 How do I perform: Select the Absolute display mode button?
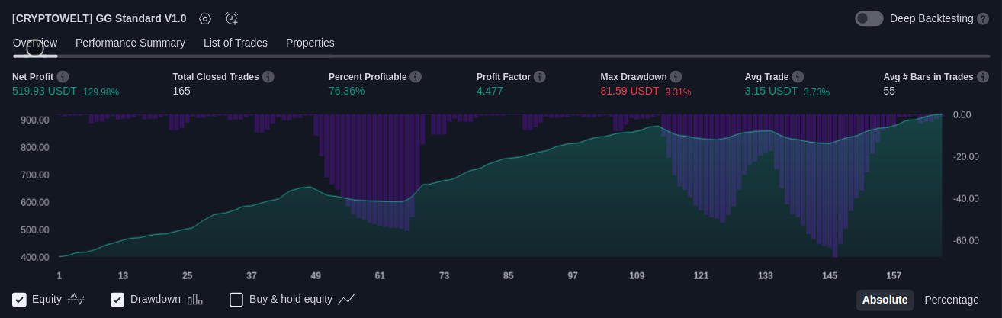pyautogui.click(x=885, y=300)
